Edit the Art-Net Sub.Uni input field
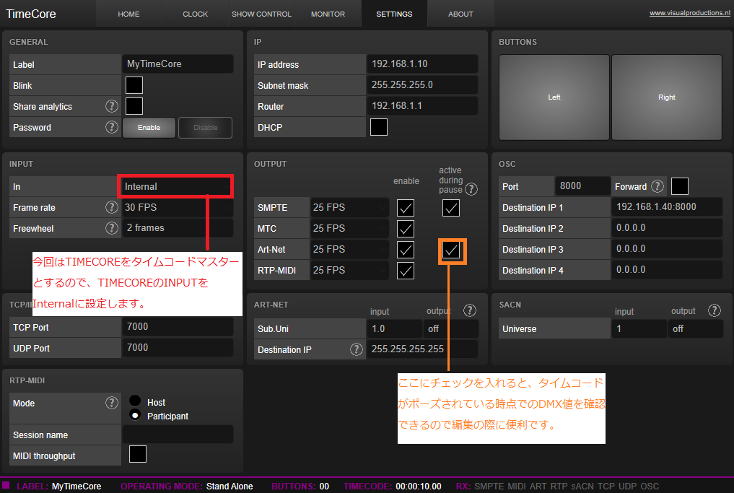The image size is (734, 493). pyautogui.click(x=395, y=328)
